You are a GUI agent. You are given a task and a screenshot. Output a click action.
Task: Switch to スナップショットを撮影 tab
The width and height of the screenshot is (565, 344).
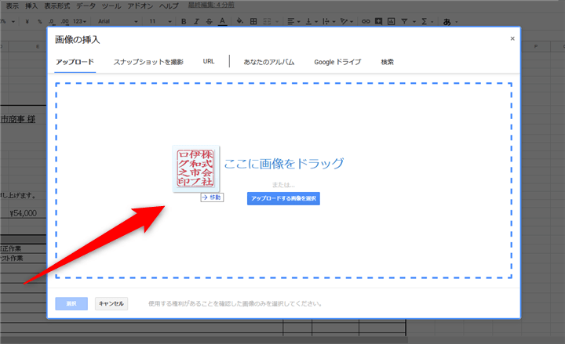[148, 62]
